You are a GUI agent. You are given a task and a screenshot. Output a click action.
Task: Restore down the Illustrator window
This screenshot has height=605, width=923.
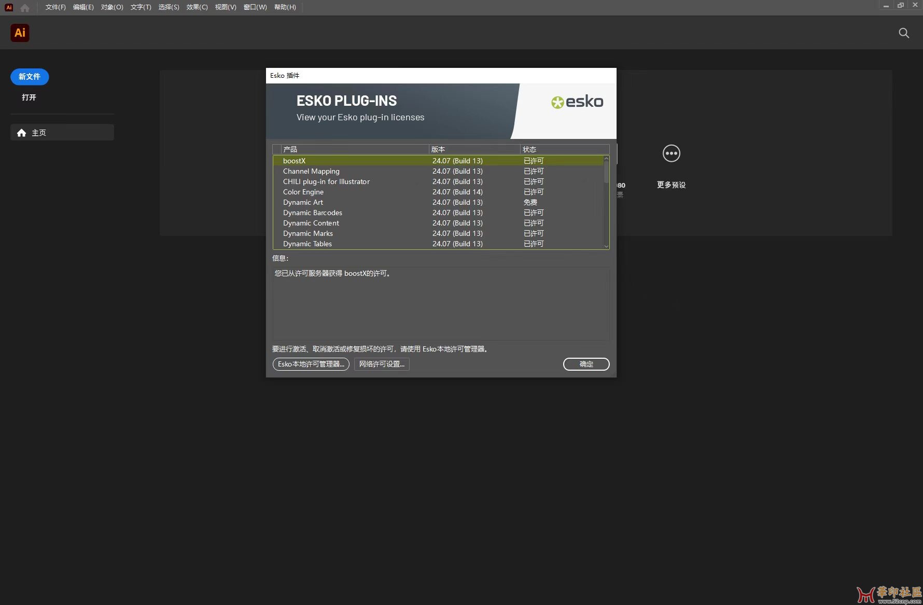pos(901,5)
